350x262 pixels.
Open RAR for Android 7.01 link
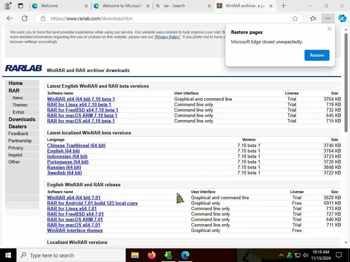tap(92, 203)
